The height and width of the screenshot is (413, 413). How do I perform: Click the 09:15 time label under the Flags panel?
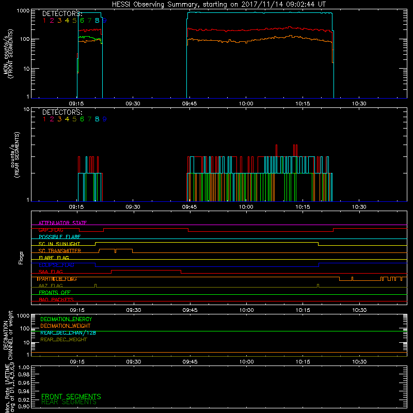tap(77, 310)
